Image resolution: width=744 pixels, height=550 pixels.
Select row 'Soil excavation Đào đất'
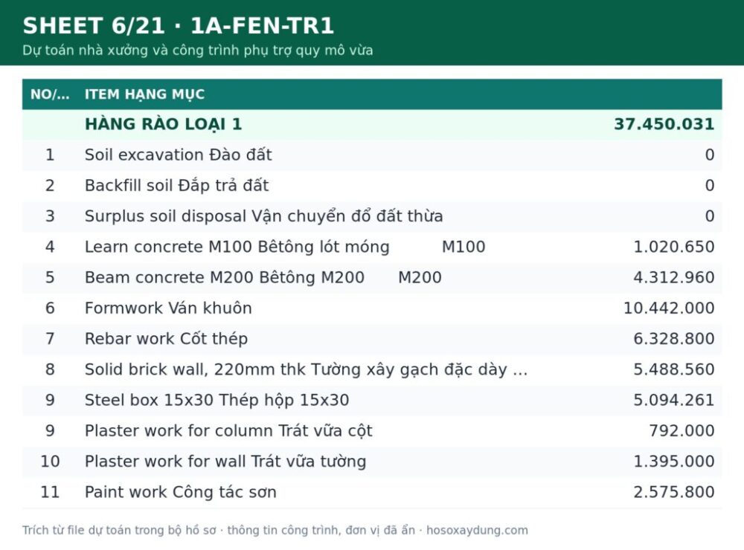(x=372, y=155)
